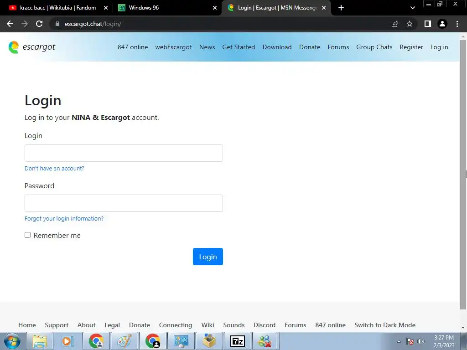Open the Messenger buddies taskbar icon
The width and height of the screenshot is (467, 350).
(265, 341)
